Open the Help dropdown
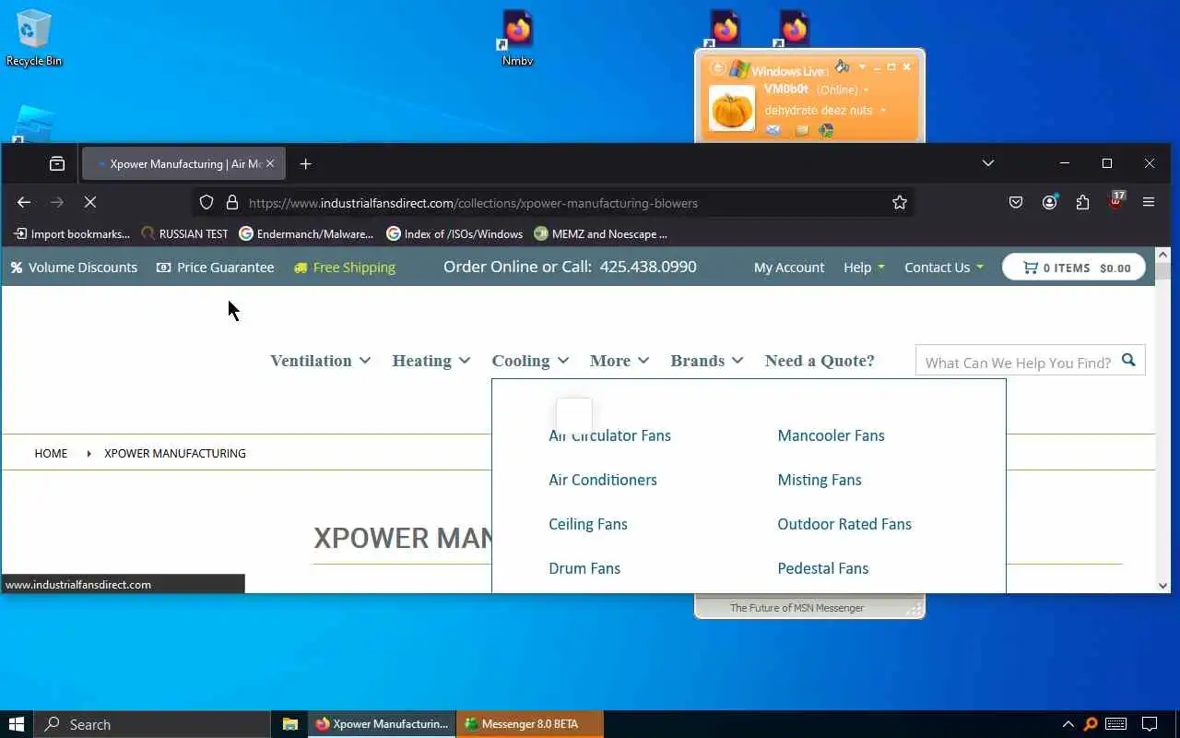Image resolution: width=1180 pixels, height=738 pixels. [864, 268]
